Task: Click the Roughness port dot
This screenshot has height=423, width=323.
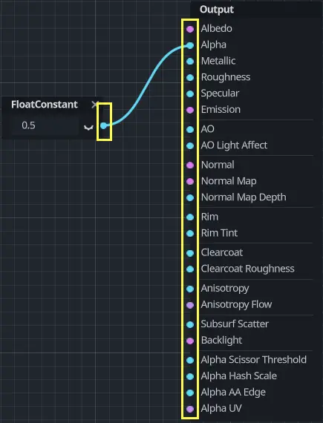Action: (x=190, y=77)
